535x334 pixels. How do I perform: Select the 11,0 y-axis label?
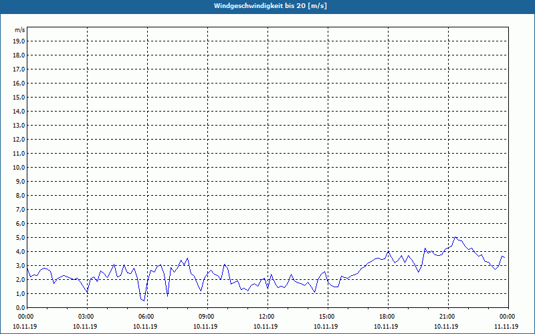pyautogui.click(x=19, y=154)
